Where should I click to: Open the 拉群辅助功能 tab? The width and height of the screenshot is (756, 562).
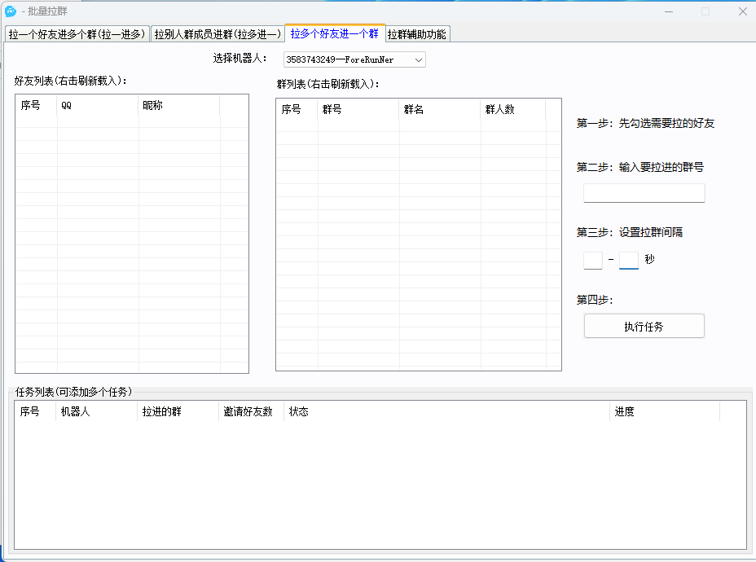416,34
